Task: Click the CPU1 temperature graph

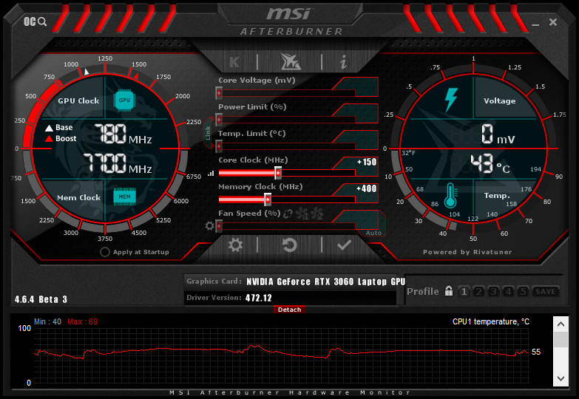Action: click(x=282, y=355)
